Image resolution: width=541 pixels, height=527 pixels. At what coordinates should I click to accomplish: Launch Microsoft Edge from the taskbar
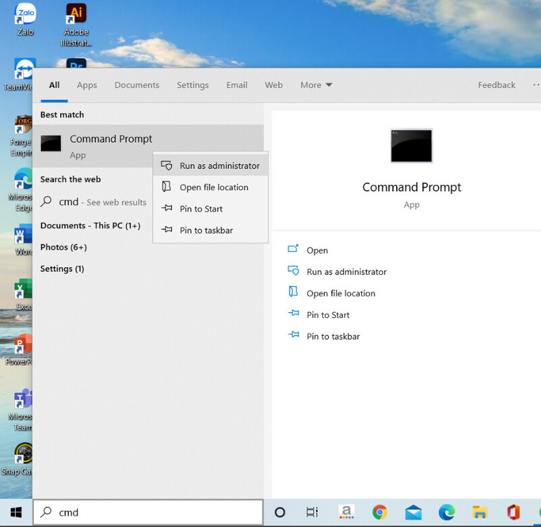point(447,512)
